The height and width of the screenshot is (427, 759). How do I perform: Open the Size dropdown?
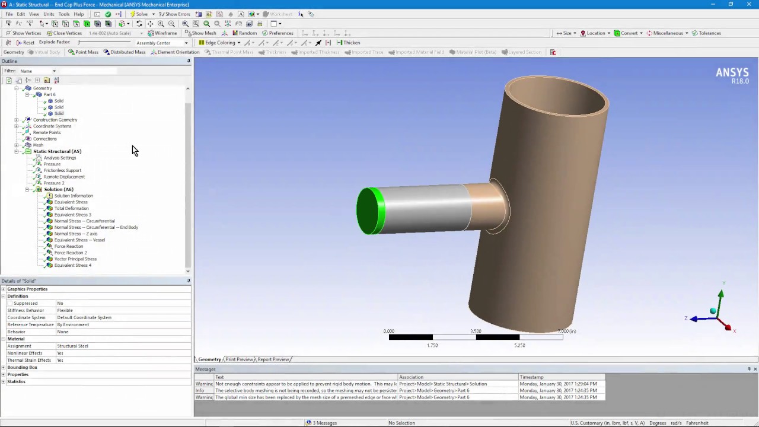click(566, 33)
